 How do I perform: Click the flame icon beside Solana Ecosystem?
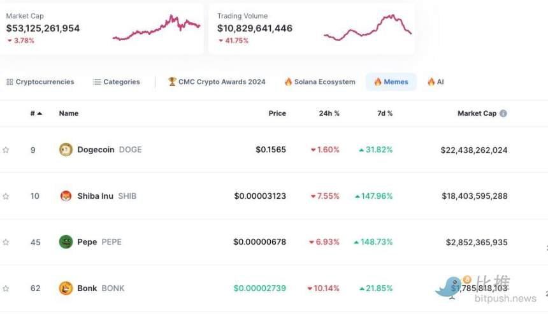[x=288, y=82]
